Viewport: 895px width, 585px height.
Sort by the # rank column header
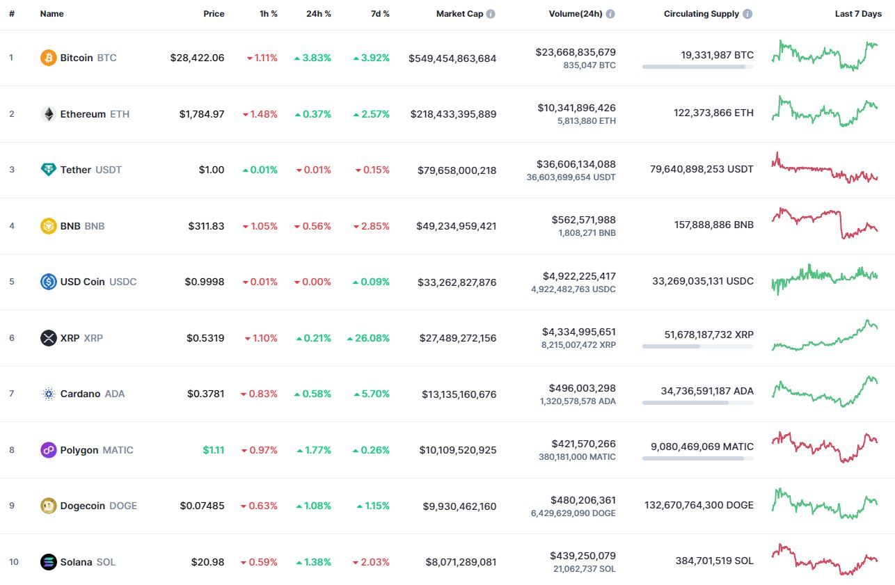click(12, 14)
